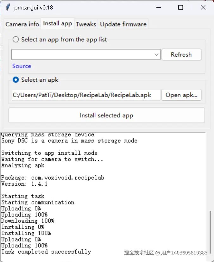Open the Install app tab
214x262 pixels.
58,23
